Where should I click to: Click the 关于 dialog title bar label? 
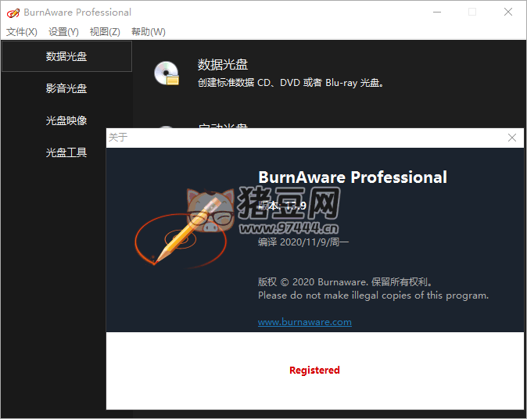point(117,138)
